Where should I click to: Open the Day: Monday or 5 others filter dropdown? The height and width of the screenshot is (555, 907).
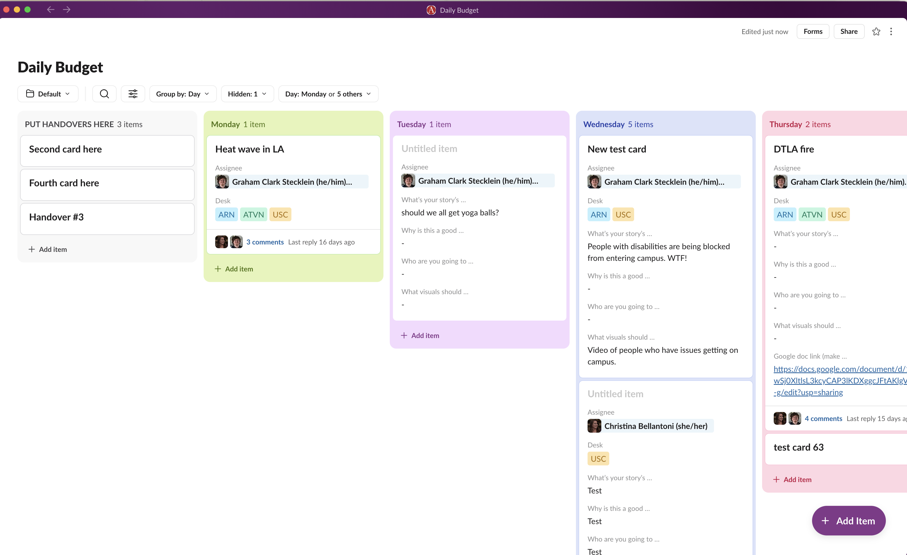328,94
